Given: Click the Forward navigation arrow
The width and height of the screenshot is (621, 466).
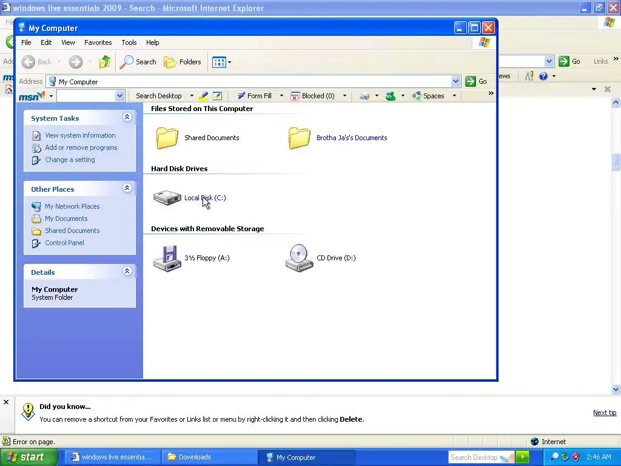Looking at the screenshot, I should click(x=76, y=62).
